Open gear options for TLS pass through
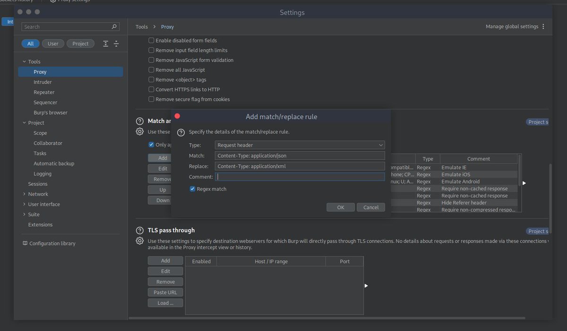The width and height of the screenshot is (567, 331). [140, 241]
